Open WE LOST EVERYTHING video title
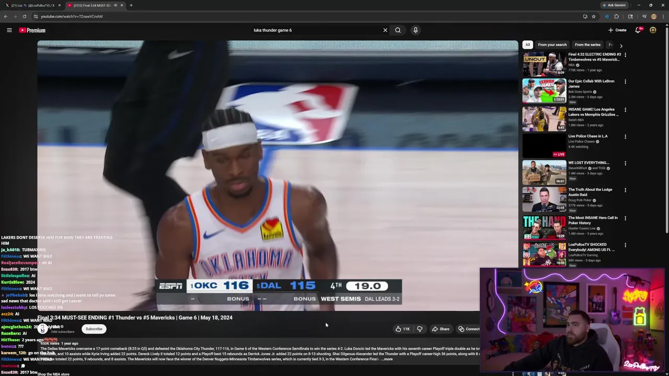Screen dimensions: 669x376 (589, 163)
